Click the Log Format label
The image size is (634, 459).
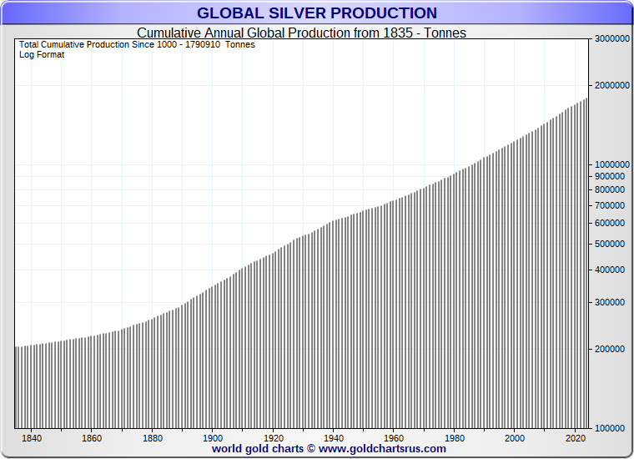42,54
